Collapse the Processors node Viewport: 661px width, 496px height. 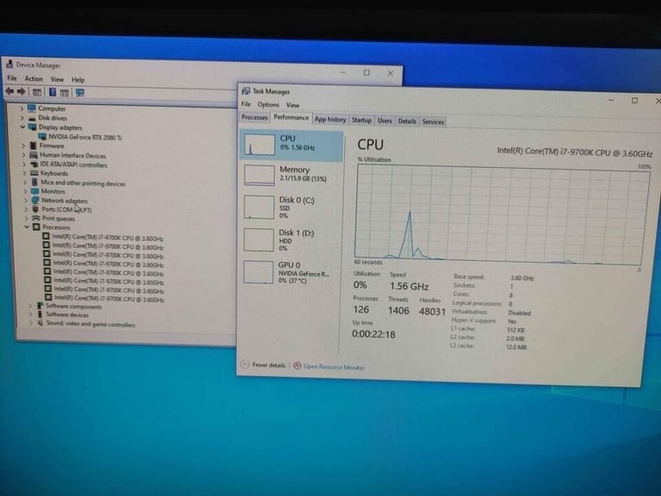point(27,227)
